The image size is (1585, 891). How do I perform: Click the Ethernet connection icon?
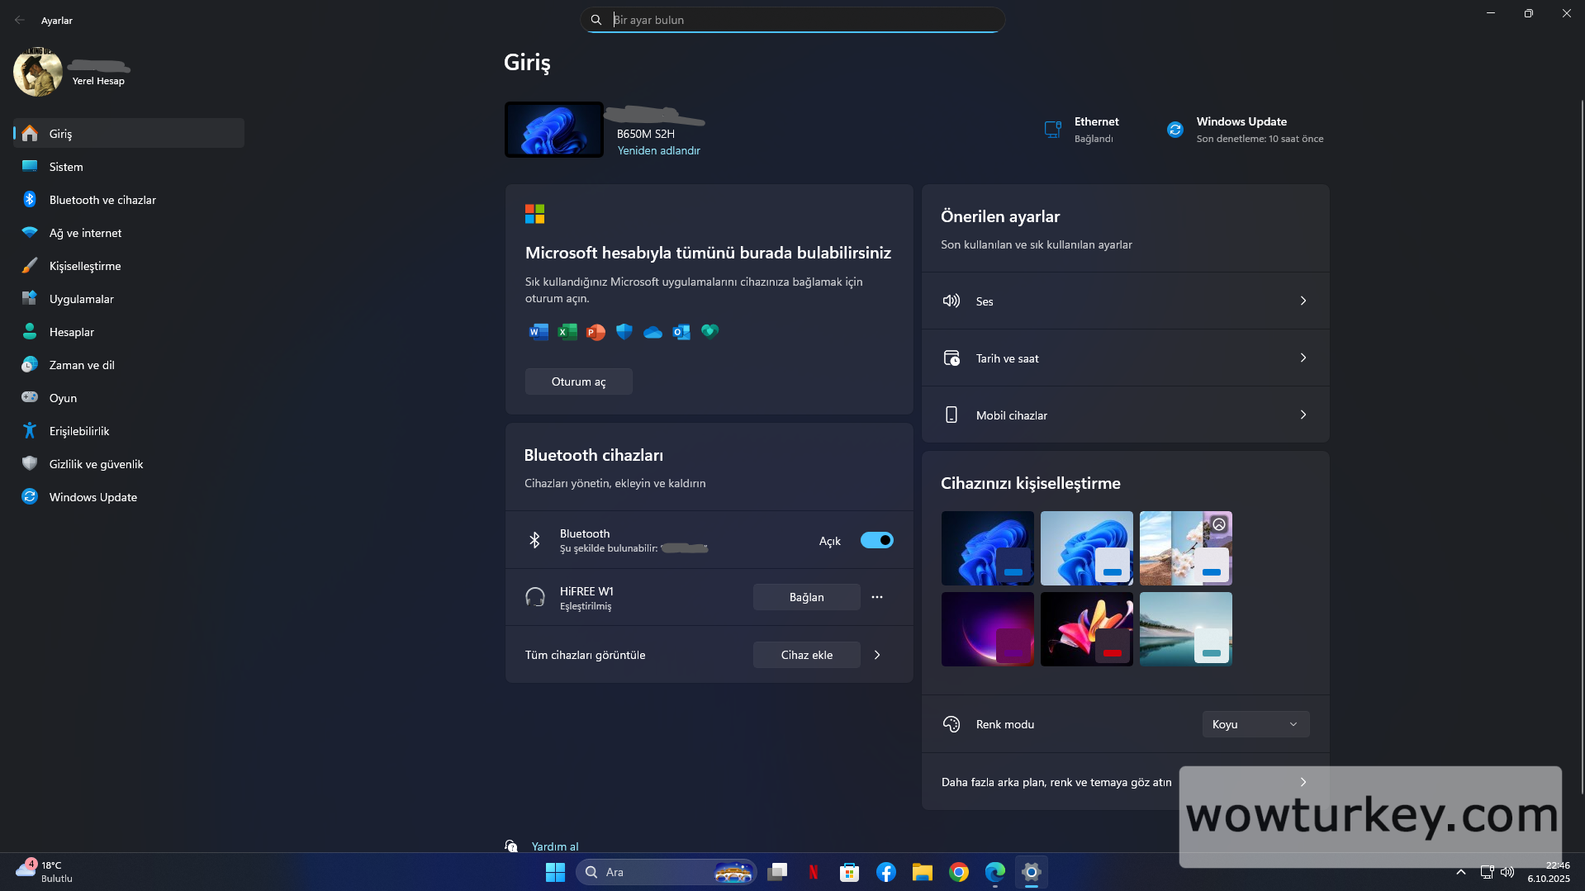(x=1052, y=130)
